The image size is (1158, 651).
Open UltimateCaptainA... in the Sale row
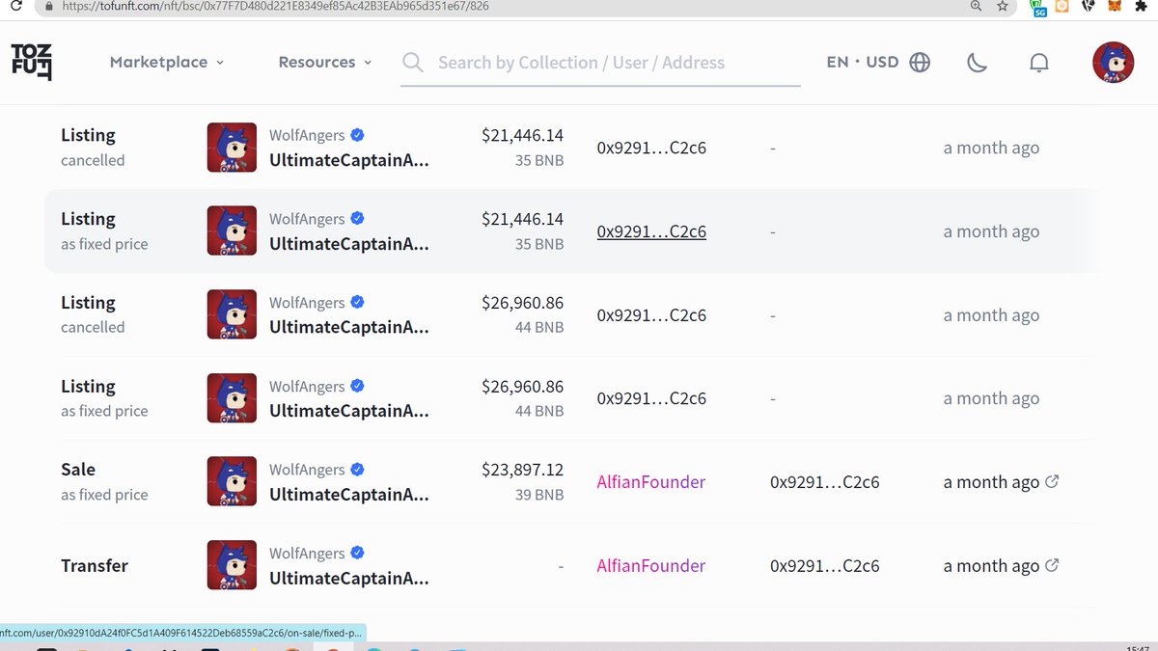click(349, 495)
